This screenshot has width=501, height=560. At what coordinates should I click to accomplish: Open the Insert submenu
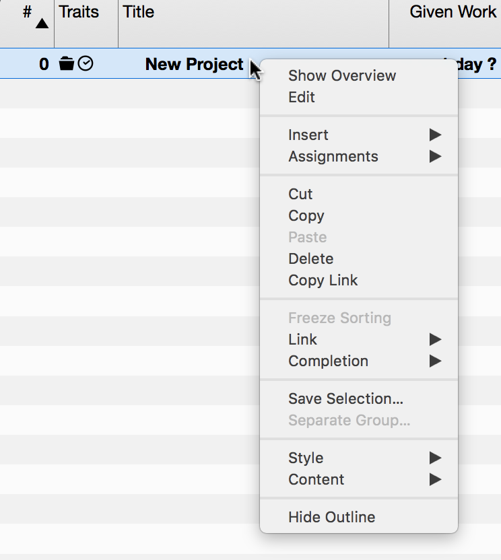click(359, 135)
